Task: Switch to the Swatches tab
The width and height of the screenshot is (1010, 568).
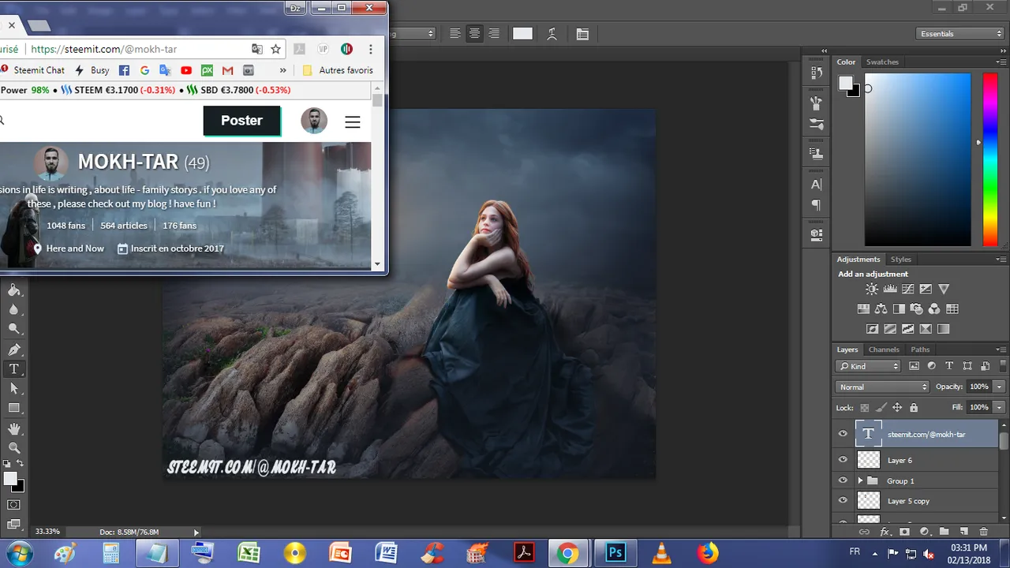Action: [x=882, y=62]
